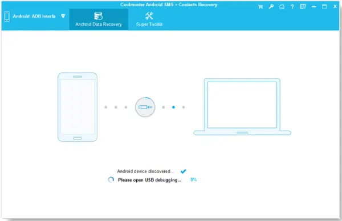This screenshot has height=221, width=342.
Task: Switch to the Super Toolkit tab
Action: [149, 19]
